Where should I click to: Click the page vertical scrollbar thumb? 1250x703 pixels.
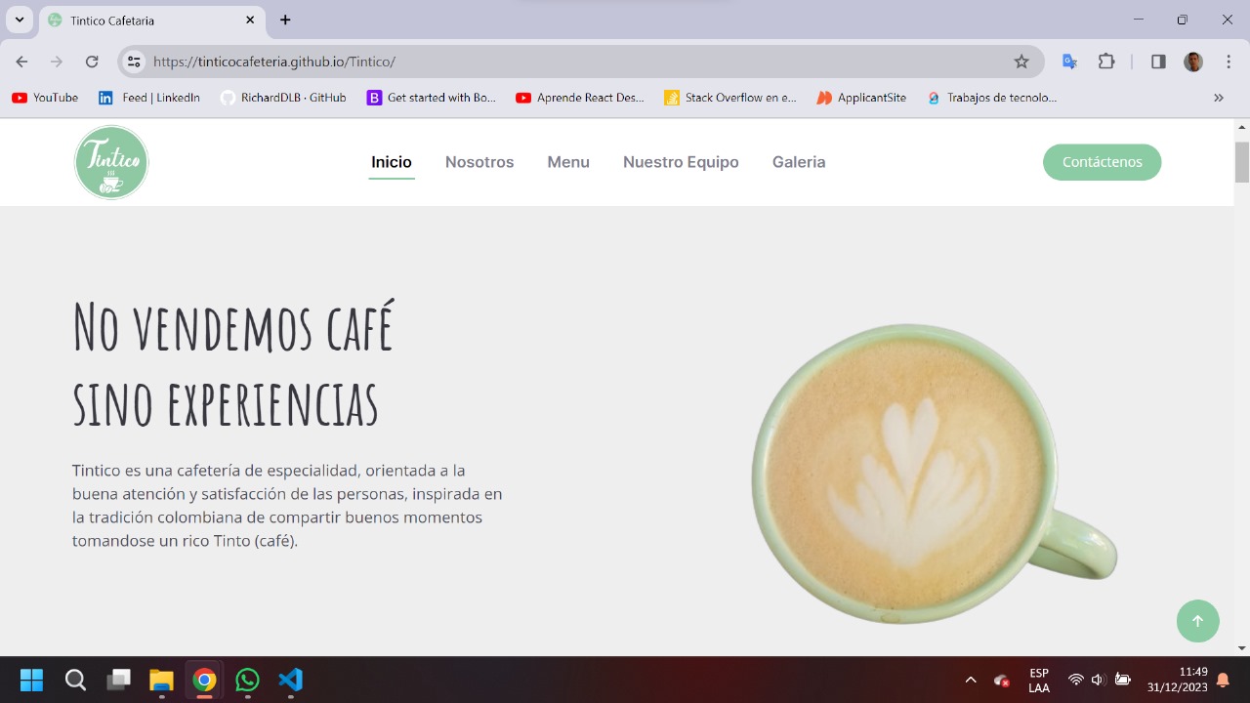1242,162
